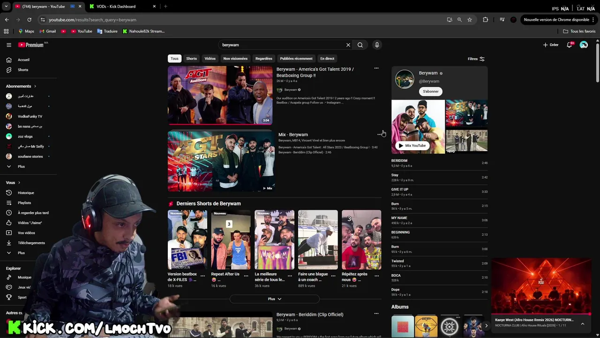The image size is (600, 338).
Task: Play the Mix YouTube button
Action: (412, 146)
